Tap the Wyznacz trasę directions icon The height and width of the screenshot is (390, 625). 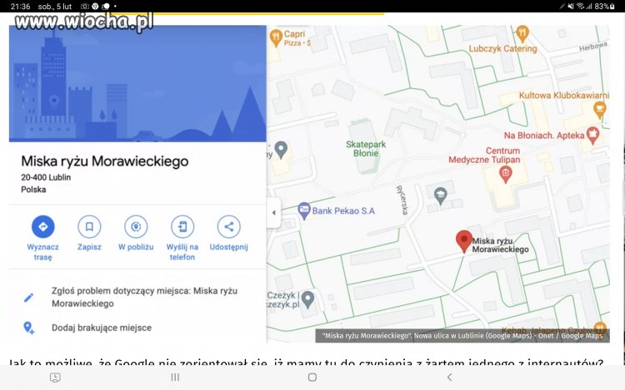(43, 226)
